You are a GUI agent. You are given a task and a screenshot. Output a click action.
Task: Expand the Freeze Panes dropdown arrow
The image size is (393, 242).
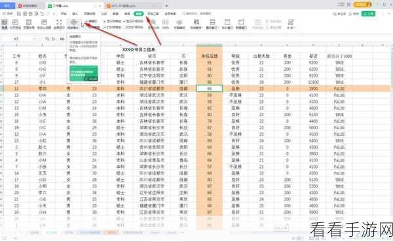[202, 28]
